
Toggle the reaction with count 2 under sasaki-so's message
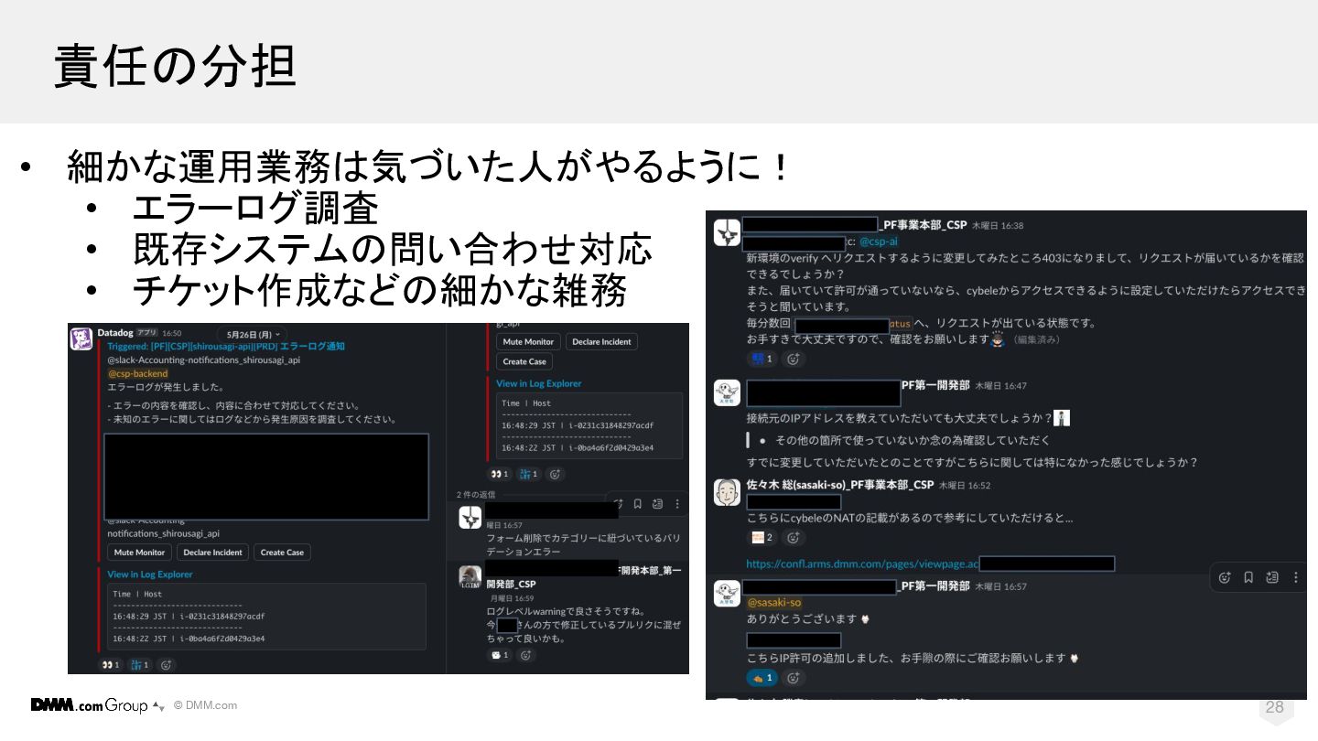[x=762, y=537]
